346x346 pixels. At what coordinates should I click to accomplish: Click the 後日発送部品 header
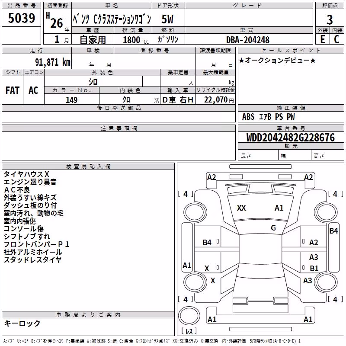[119, 108]
